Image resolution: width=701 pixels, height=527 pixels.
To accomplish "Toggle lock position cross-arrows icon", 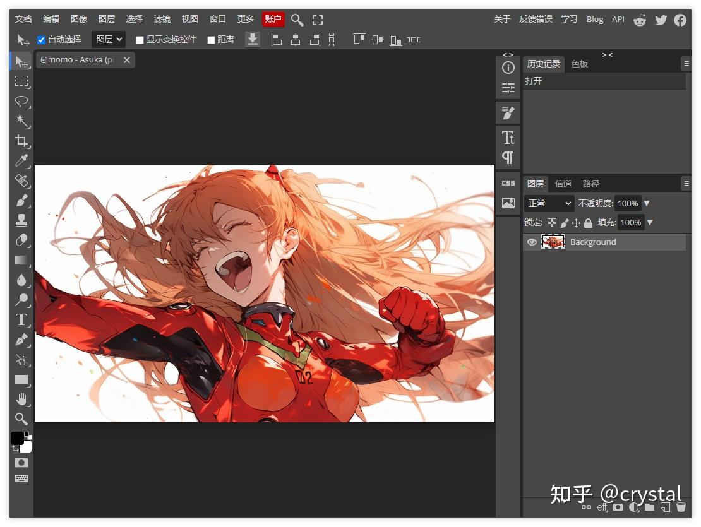I will 576,223.
